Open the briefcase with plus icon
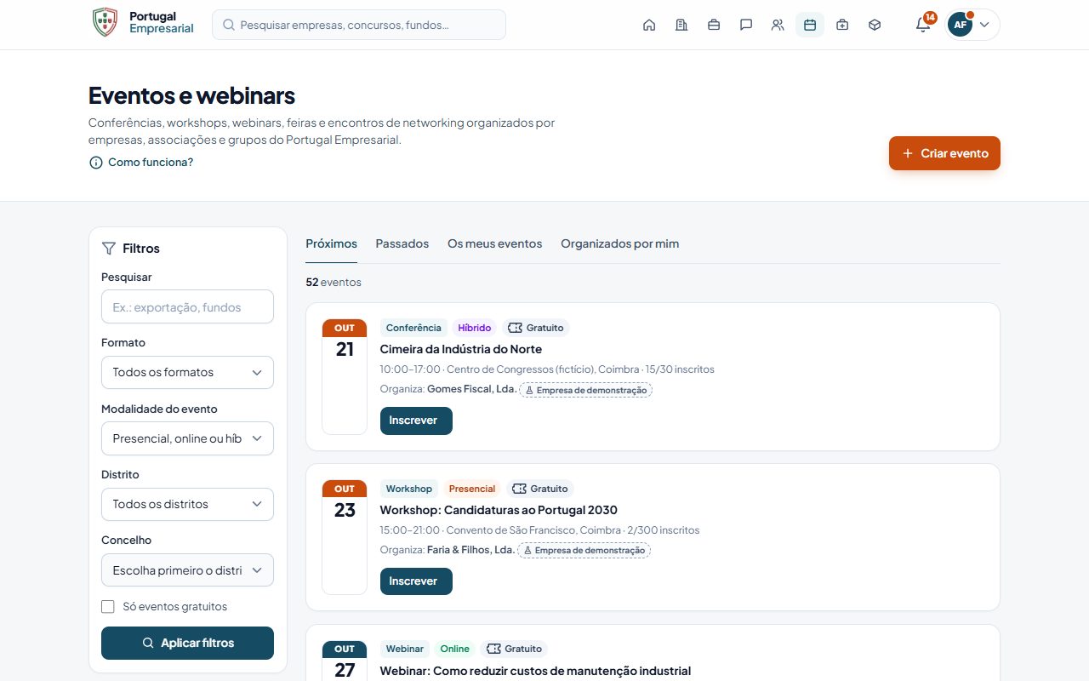Viewport: 1089px width, 681px height. (x=842, y=25)
